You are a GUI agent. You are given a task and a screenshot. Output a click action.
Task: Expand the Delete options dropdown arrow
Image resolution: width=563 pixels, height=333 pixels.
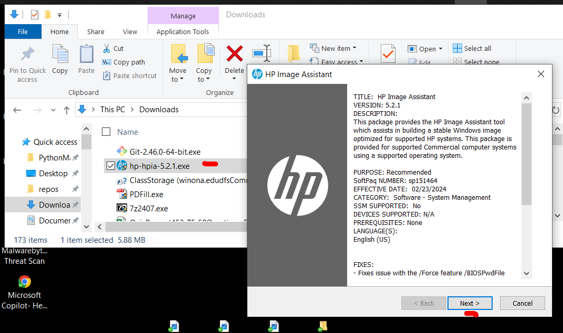point(234,79)
